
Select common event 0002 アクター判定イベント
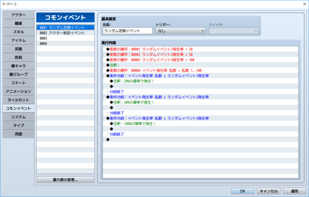coord(65,33)
